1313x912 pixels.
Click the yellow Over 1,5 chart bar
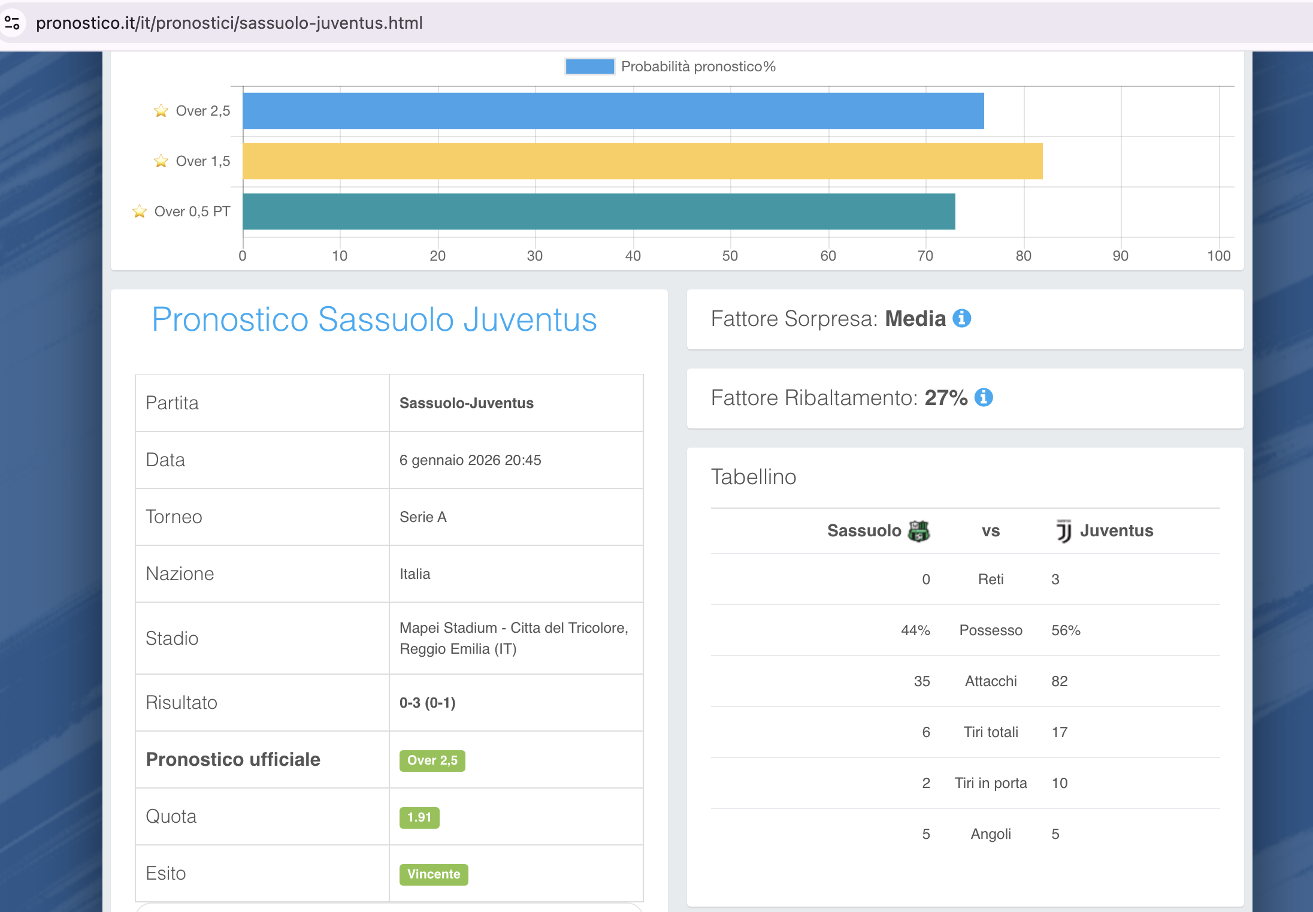[x=642, y=161]
